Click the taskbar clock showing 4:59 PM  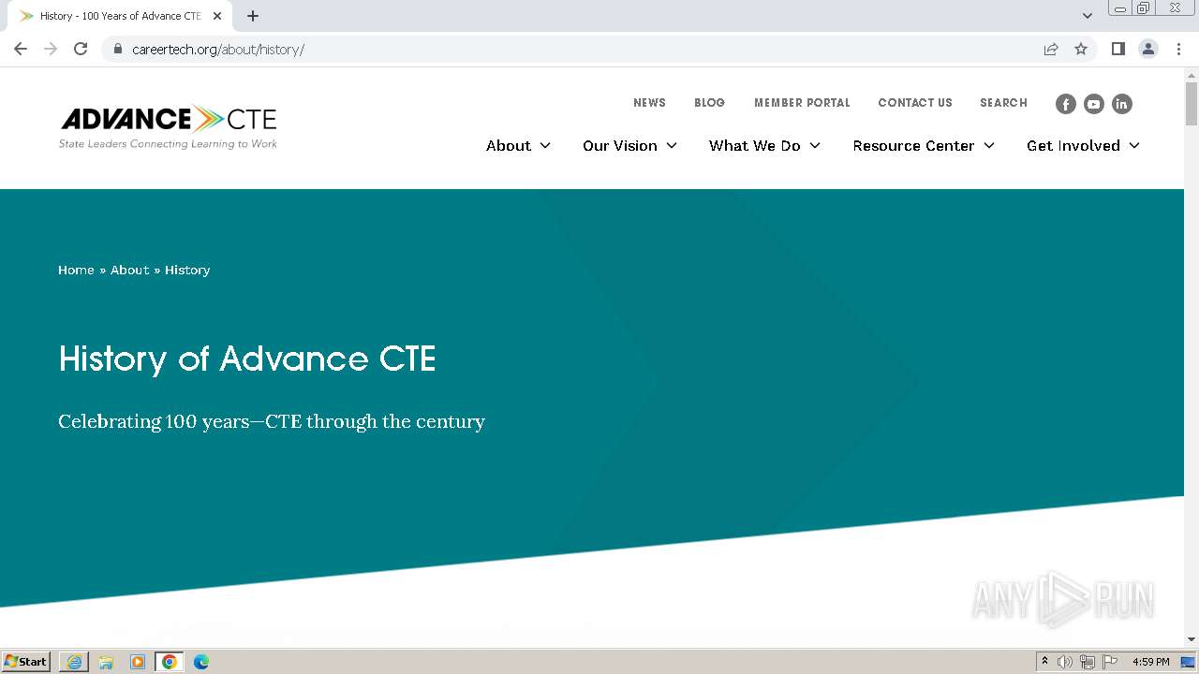[x=1150, y=662]
